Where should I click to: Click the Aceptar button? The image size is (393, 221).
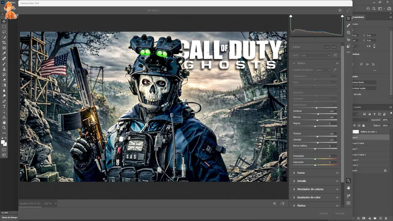[x=324, y=213]
